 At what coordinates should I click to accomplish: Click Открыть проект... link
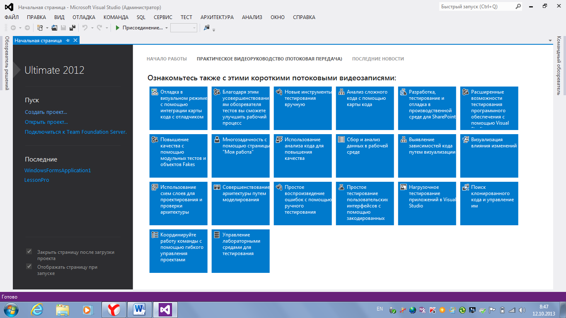46,122
